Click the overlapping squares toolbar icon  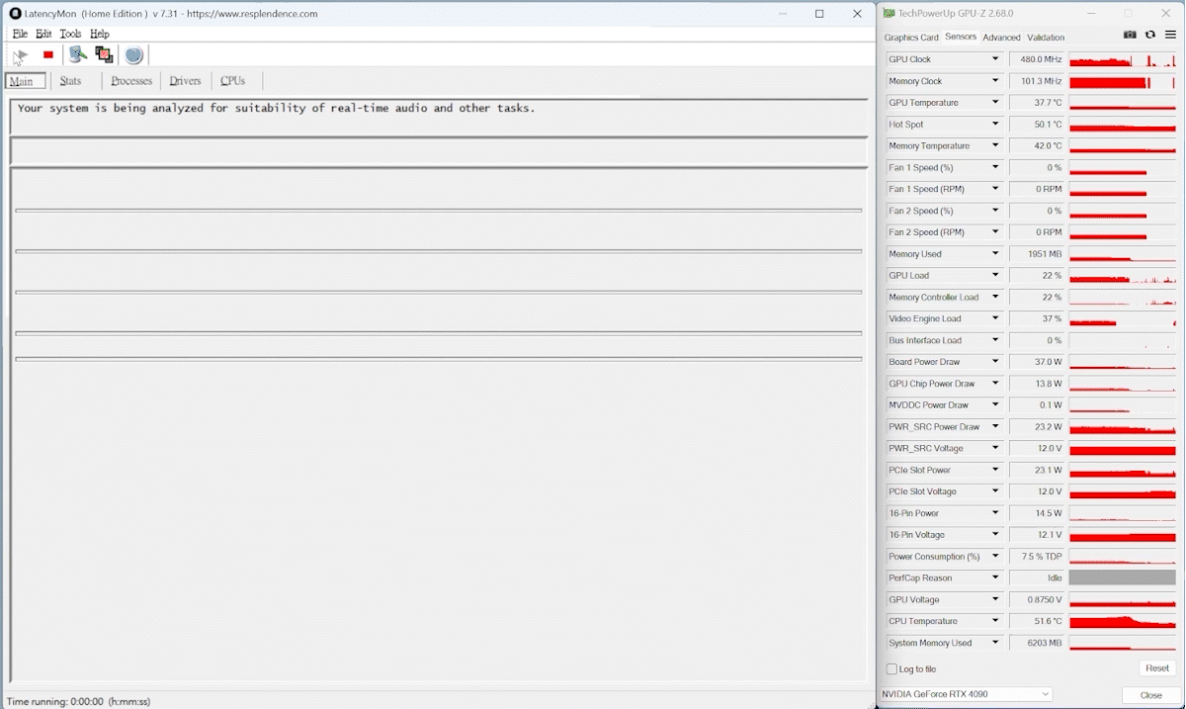[x=104, y=55]
